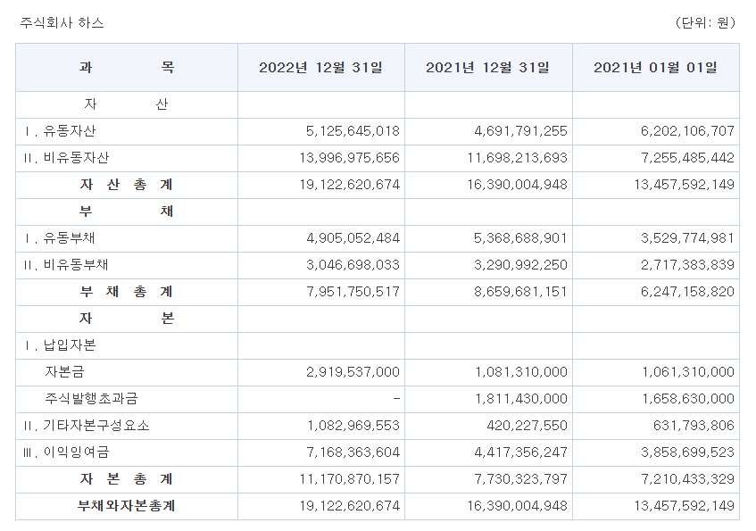
Task: Click the 부채총계 row label
Action: point(127,292)
